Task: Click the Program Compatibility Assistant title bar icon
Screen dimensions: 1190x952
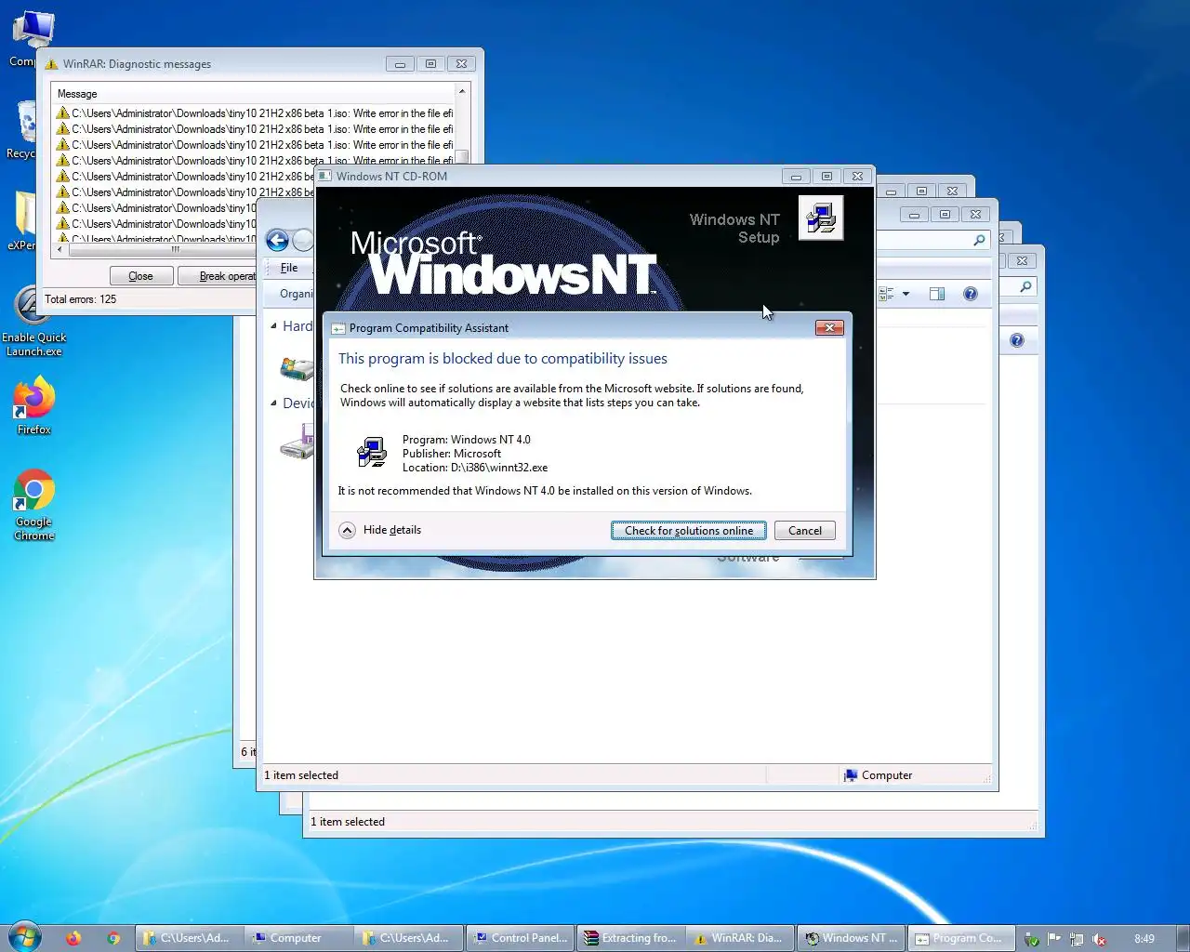Action: (338, 328)
